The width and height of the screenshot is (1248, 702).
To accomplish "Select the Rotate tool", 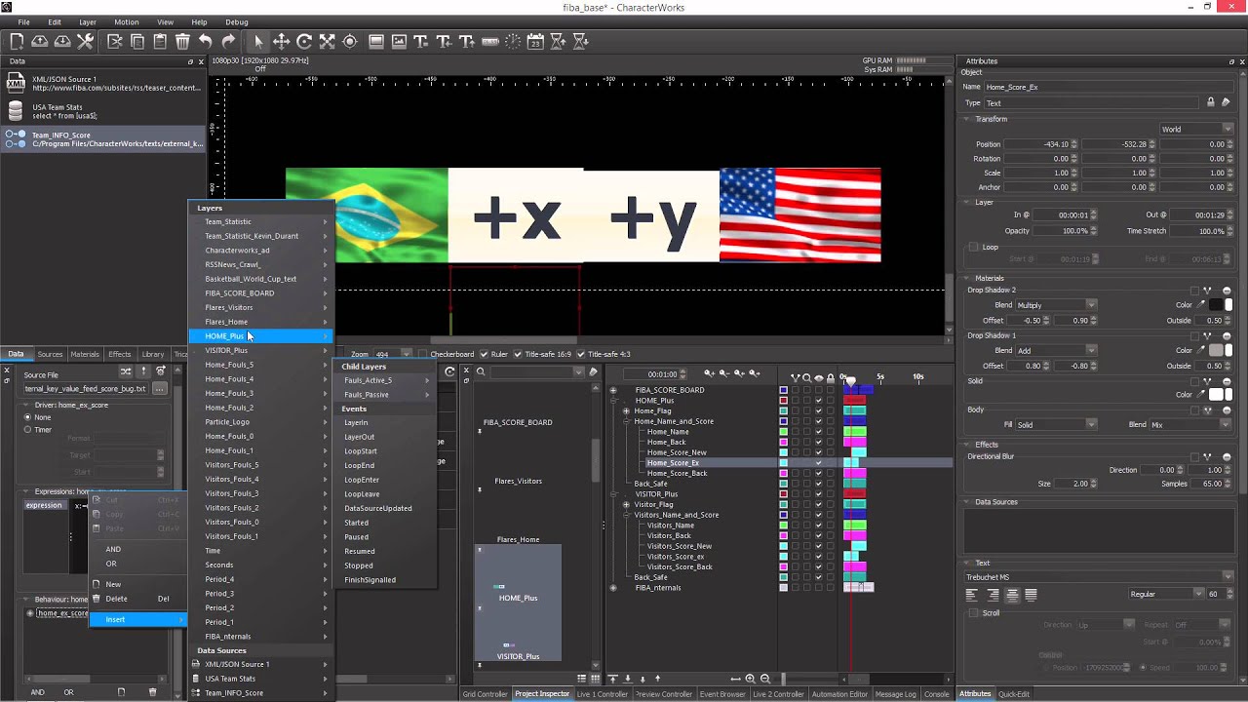I will pos(304,41).
